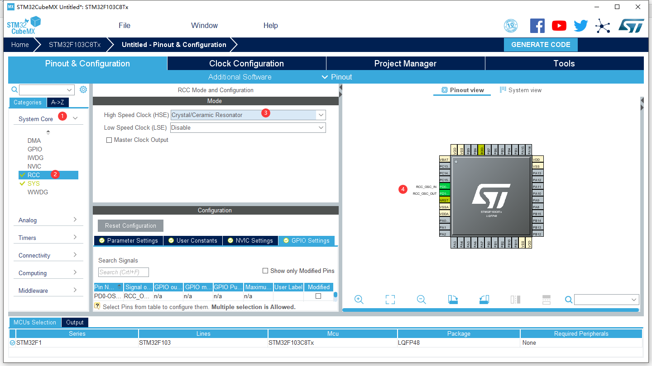Open the User Constants tab
The width and height of the screenshot is (652, 366).
coord(192,240)
